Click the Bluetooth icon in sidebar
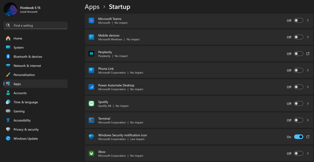The image size is (314, 162). click(8, 57)
